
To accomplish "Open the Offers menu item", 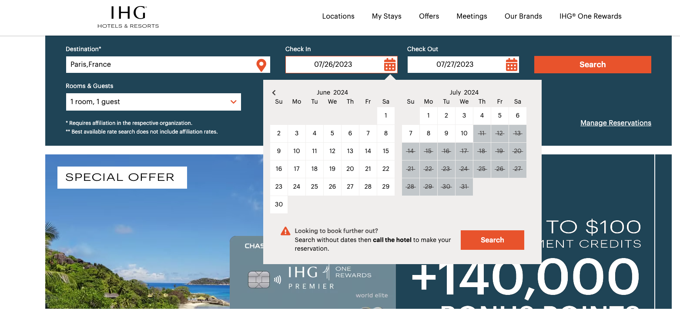I will click(x=429, y=16).
